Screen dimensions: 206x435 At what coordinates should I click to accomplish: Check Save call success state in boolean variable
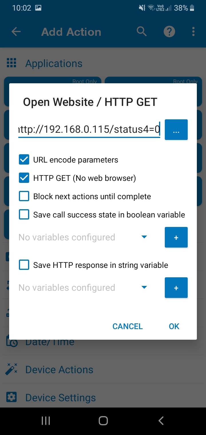coord(24,214)
